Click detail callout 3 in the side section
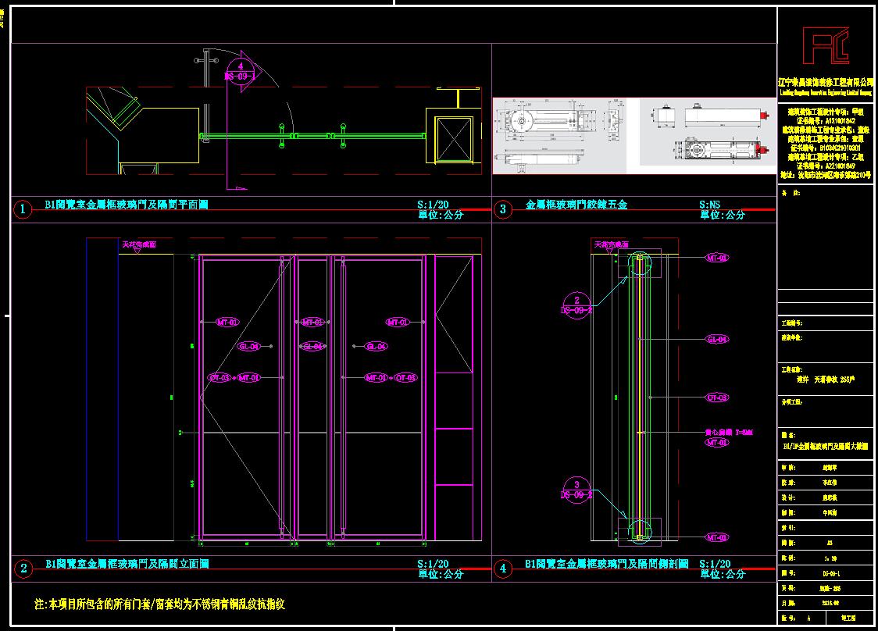This screenshot has width=878, height=631. point(576,489)
